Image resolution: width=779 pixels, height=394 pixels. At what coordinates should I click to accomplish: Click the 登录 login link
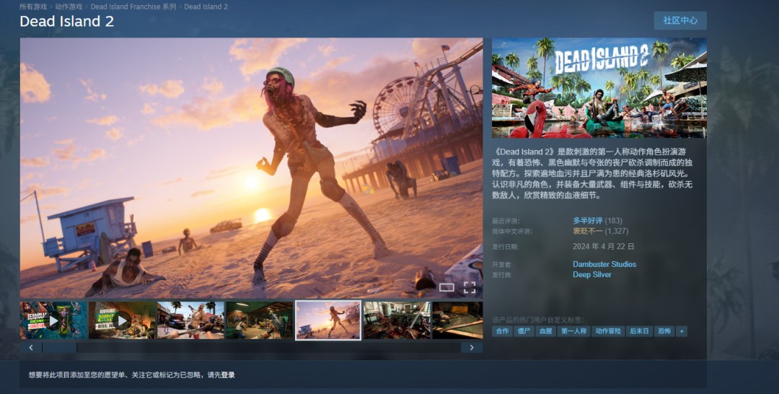pos(228,375)
